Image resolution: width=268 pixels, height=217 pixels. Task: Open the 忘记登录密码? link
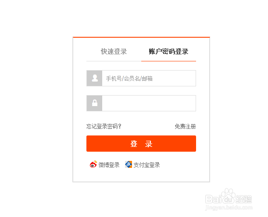104,126
